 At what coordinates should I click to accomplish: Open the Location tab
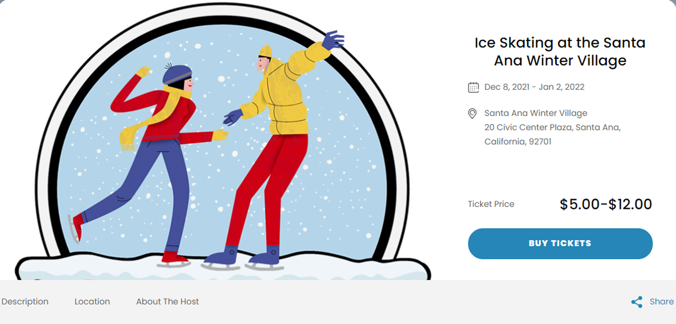pos(92,302)
